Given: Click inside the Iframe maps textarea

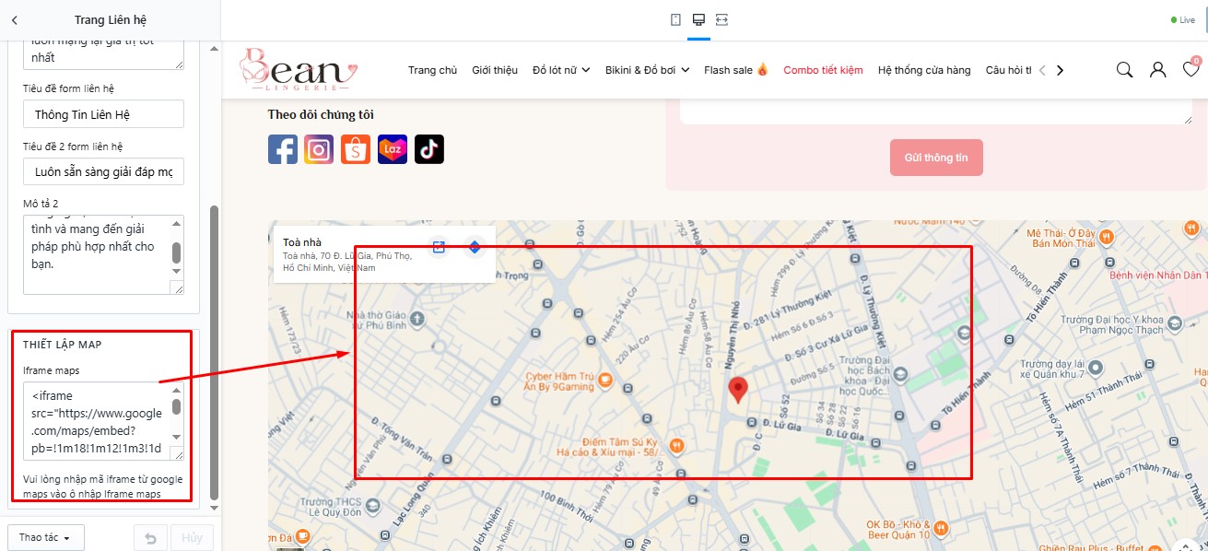Looking at the screenshot, I should pos(96,421).
